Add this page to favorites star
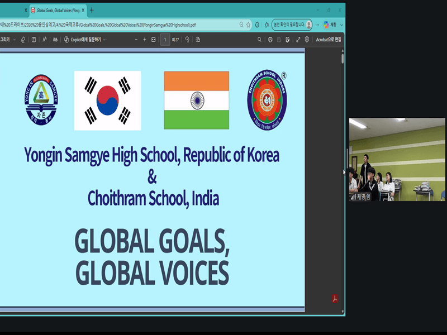Image resolution: width=447 pixels, height=335 pixels. tap(248, 25)
